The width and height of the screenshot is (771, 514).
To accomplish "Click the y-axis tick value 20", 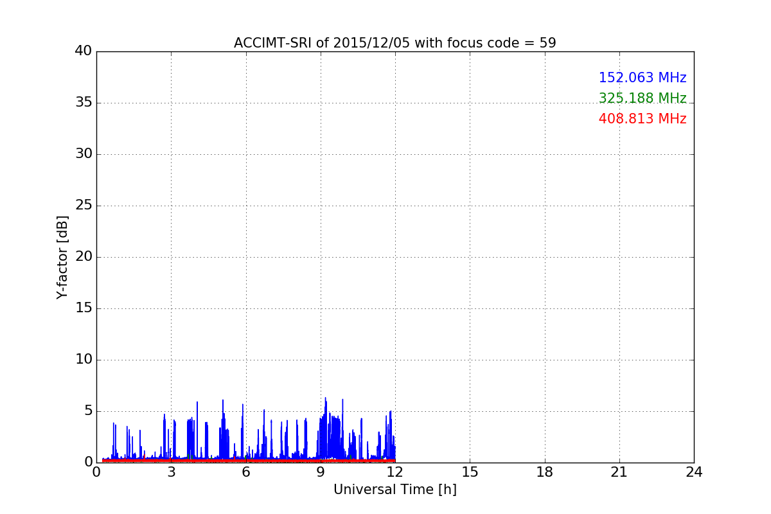I will (84, 257).
